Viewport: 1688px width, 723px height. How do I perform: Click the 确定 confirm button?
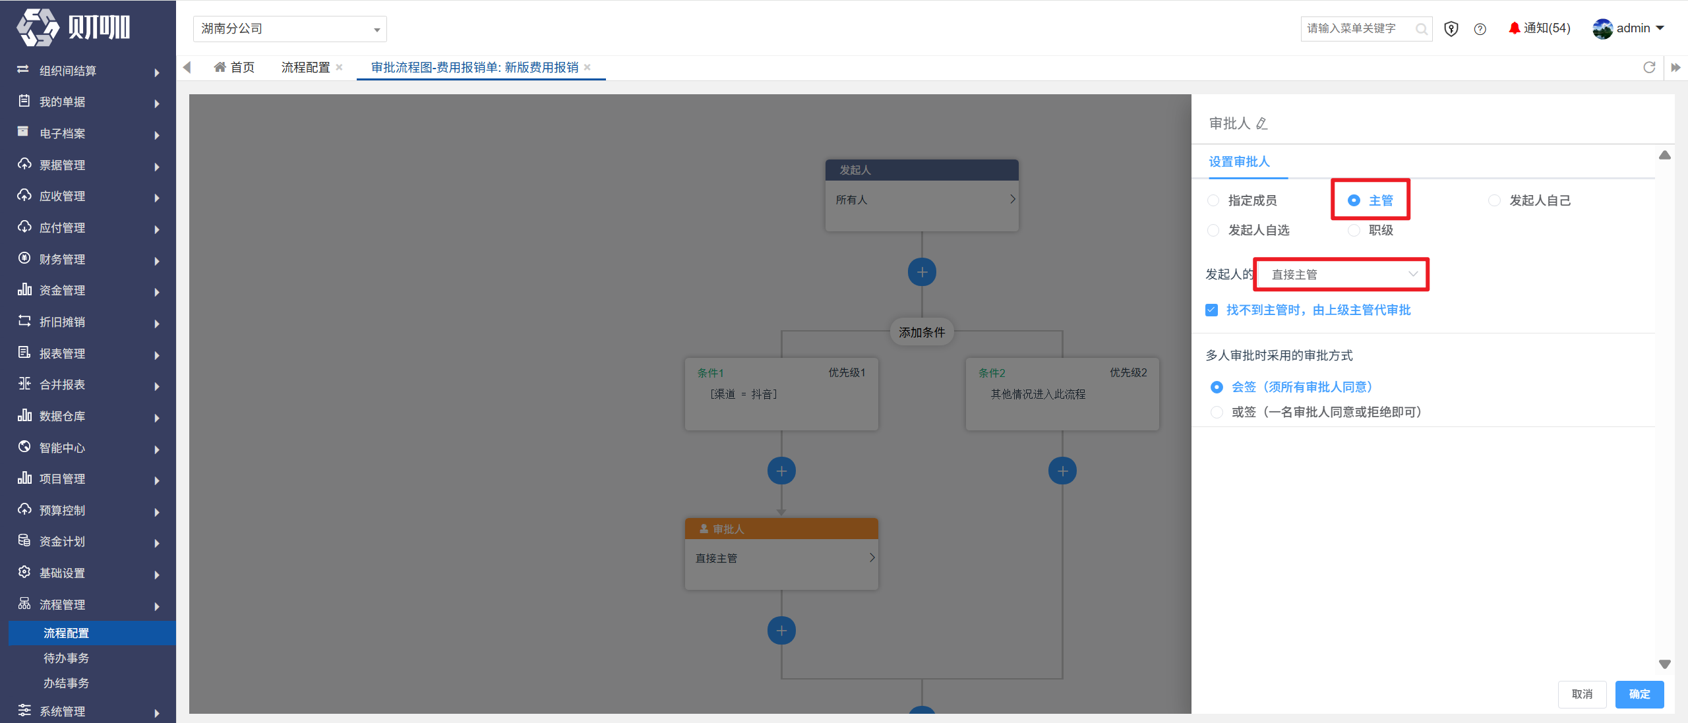tap(1639, 694)
